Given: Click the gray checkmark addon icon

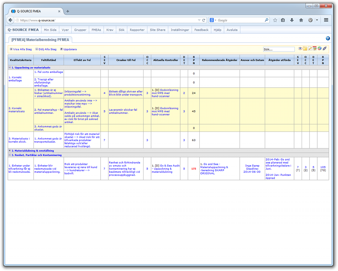Looking at the screenshot, I should click(310, 20).
